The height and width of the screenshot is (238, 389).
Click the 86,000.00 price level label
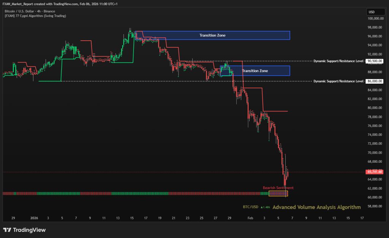point(374,81)
